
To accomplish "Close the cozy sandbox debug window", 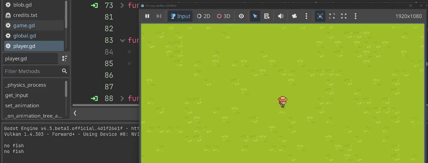I will point(421,6).
